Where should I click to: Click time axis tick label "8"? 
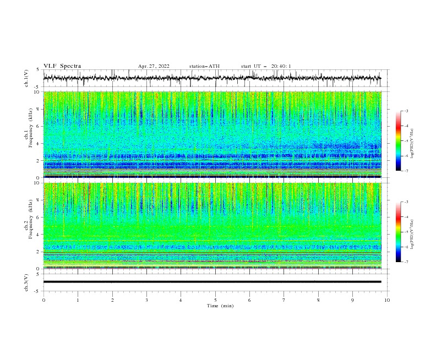[x=318, y=300]
